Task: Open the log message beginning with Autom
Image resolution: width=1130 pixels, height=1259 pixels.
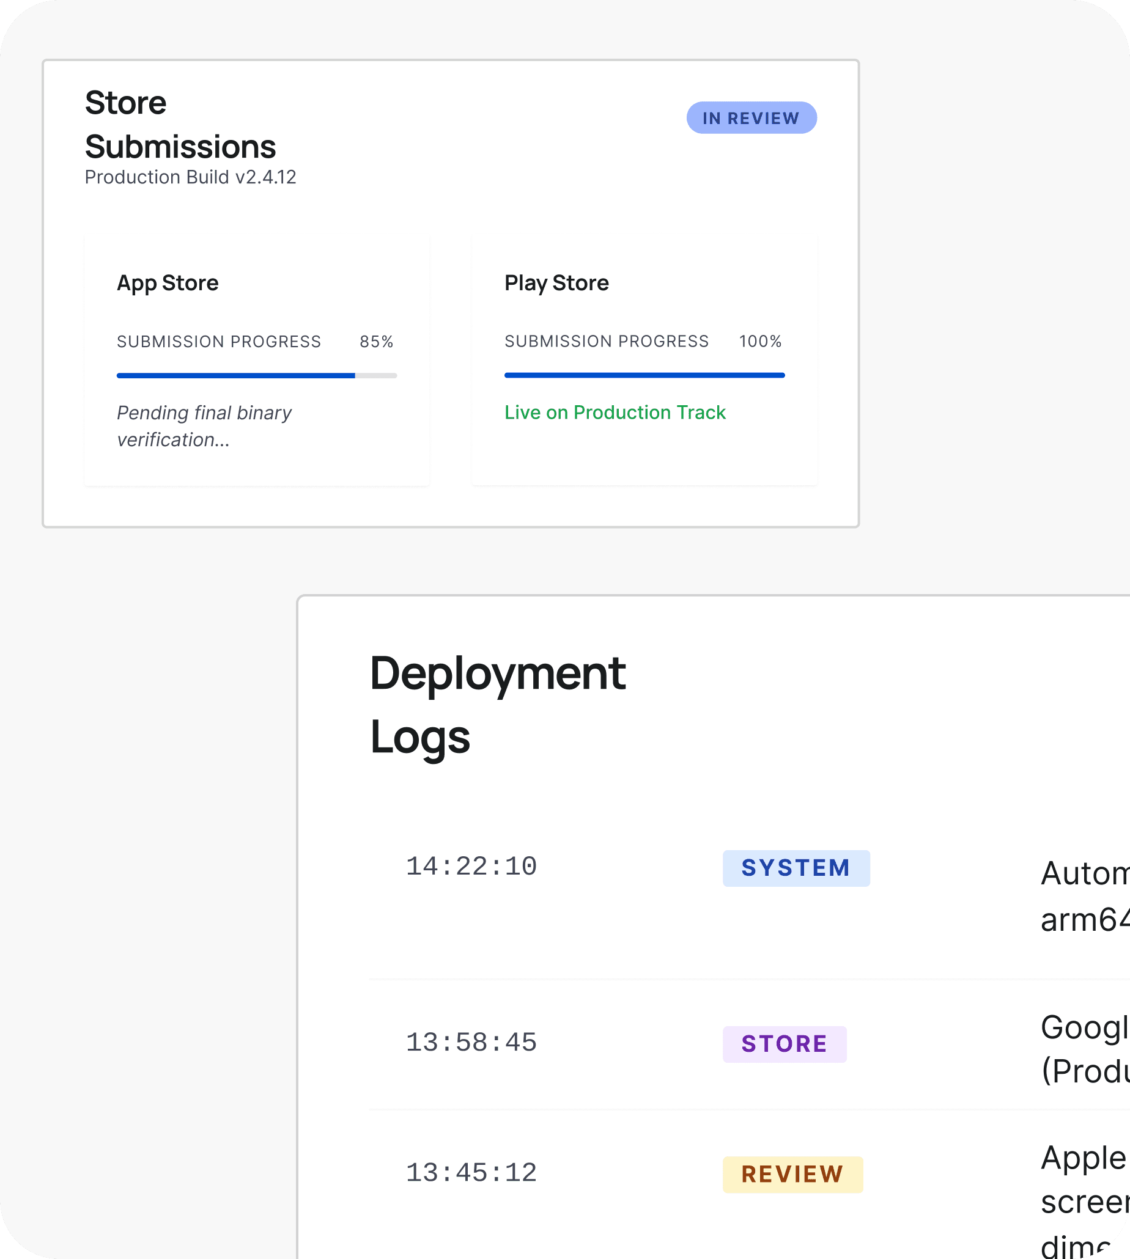Action: pos(1085,896)
